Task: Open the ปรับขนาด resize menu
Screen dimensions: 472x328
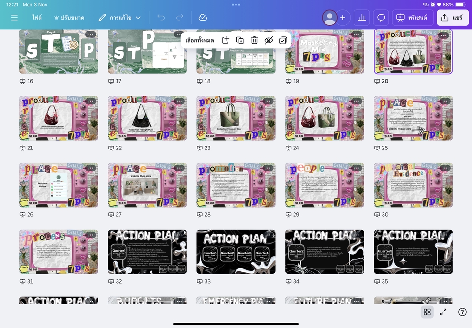Action: coord(69,18)
